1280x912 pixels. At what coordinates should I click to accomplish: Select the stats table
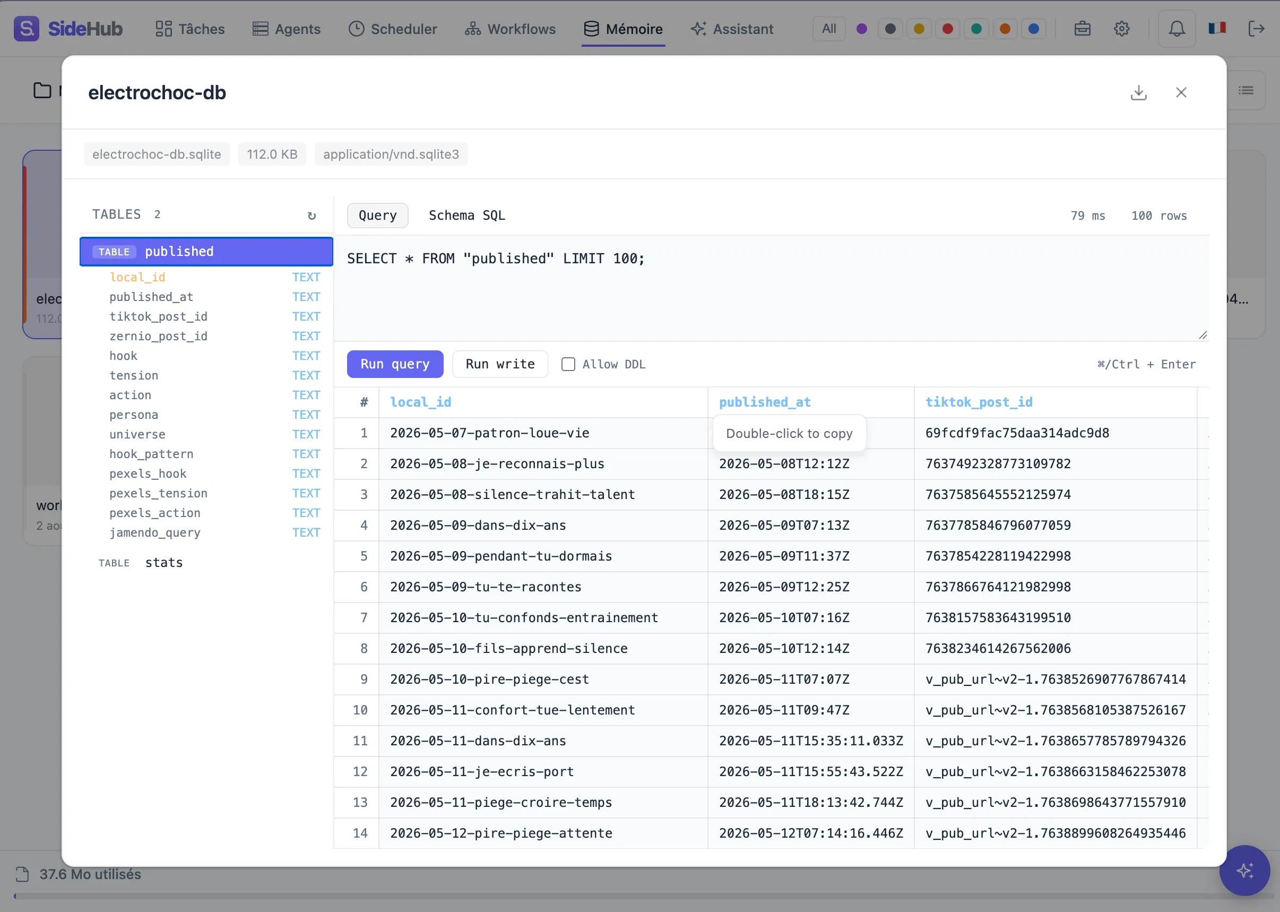(206, 563)
